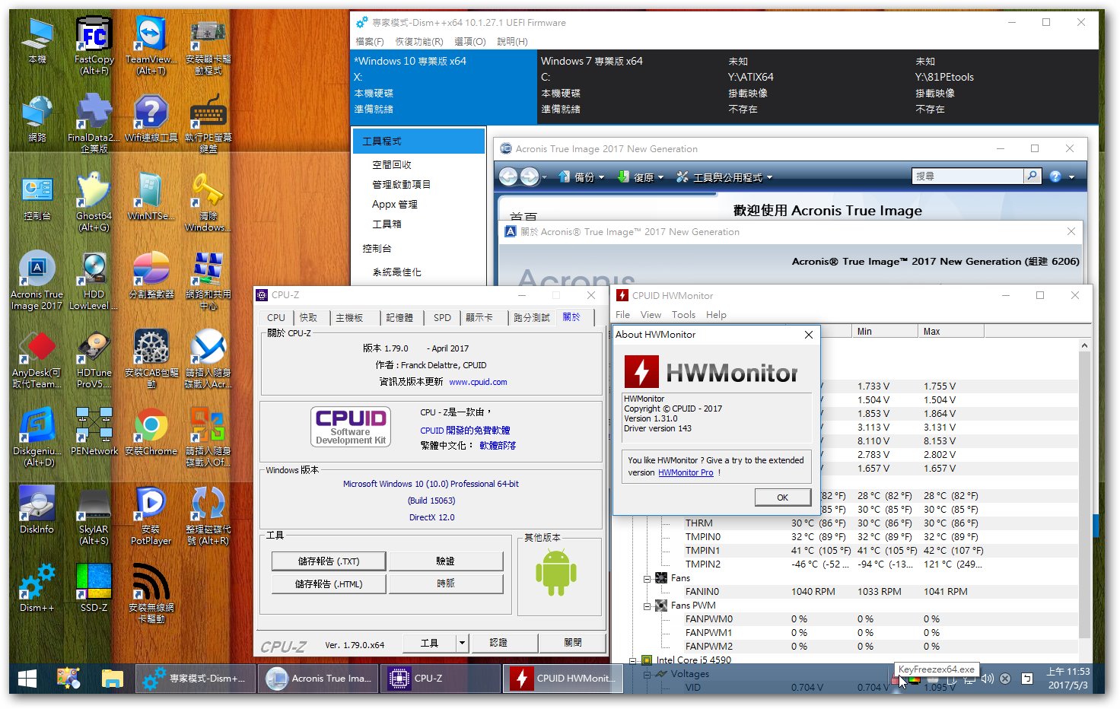Open the CPU-Z 工具 dropdown arrow
The width and height of the screenshot is (1120, 709).
[462, 643]
